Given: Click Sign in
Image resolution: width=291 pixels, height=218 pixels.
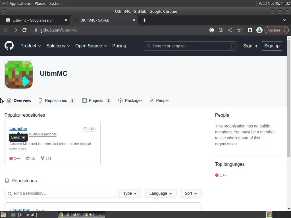Looking at the screenshot, I should [250, 46].
